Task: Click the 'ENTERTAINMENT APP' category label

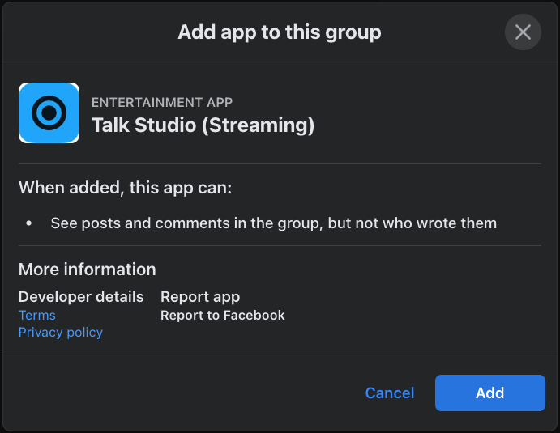Action: click(x=162, y=102)
